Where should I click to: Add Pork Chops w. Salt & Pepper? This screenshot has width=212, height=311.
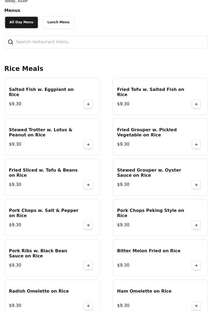88,225
